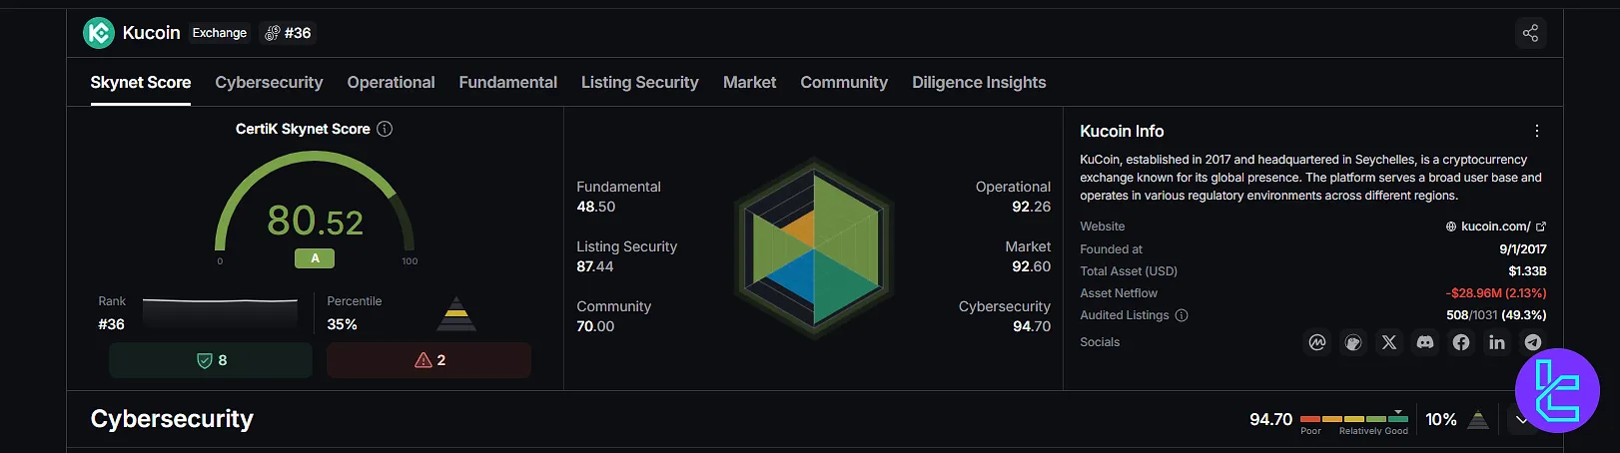The height and width of the screenshot is (453, 1620).
Task: Open the Listing Security tab
Action: tap(640, 83)
